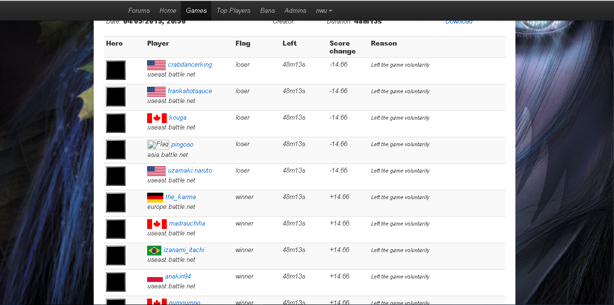Screen dimensions: 614x305
Task: Open crabdancerking player profile
Action: 190,65
